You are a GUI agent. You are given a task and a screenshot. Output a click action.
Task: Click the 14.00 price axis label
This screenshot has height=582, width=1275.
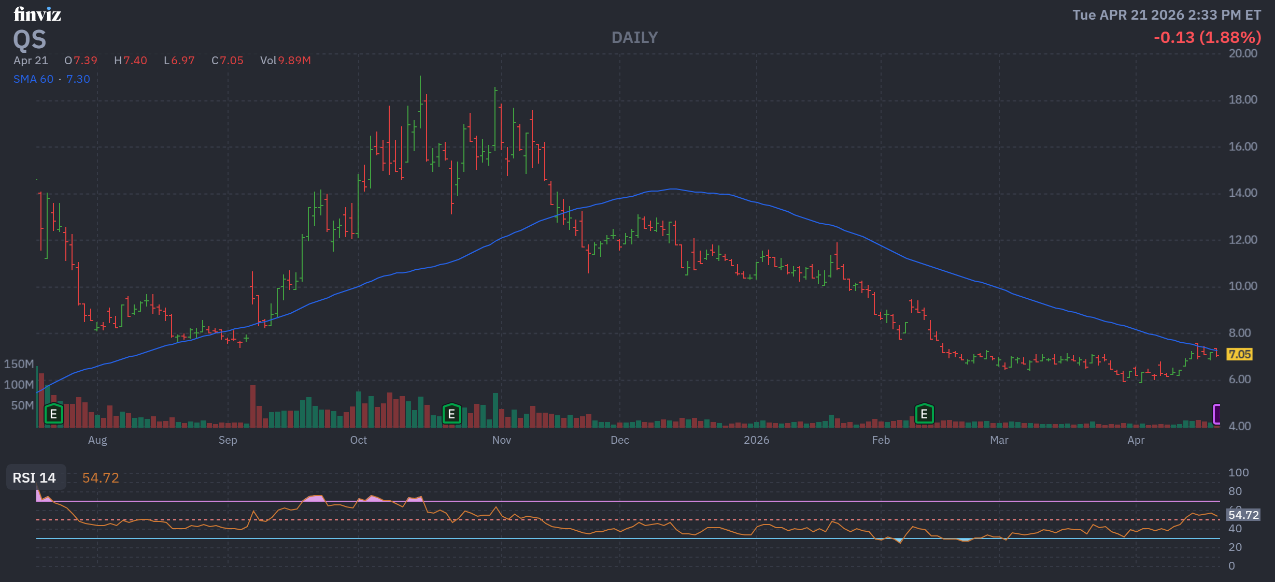(x=1242, y=193)
